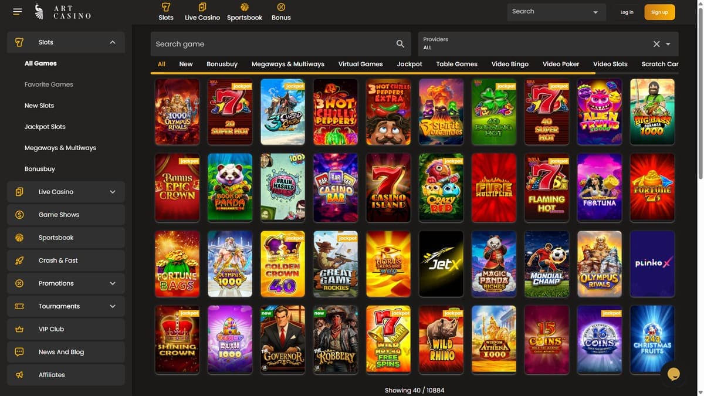704x396 pixels.
Task: Select the All category tab
Action: pyautogui.click(x=161, y=64)
